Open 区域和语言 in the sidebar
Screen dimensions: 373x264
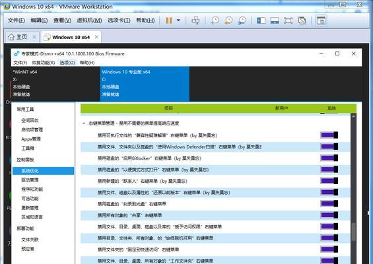pos(32,217)
